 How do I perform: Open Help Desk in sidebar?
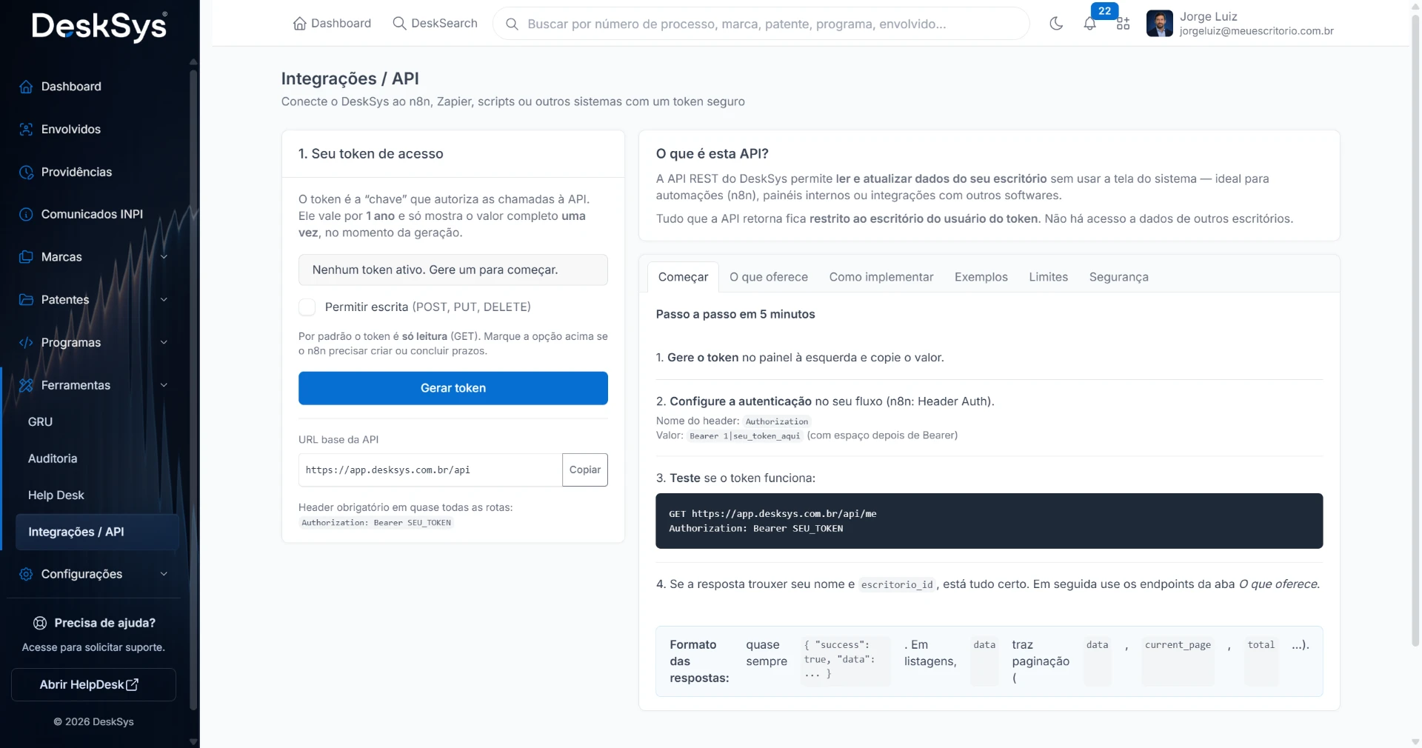pos(56,495)
